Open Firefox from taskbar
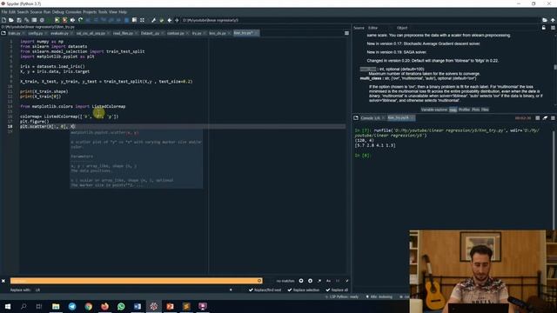 [104, 306]
